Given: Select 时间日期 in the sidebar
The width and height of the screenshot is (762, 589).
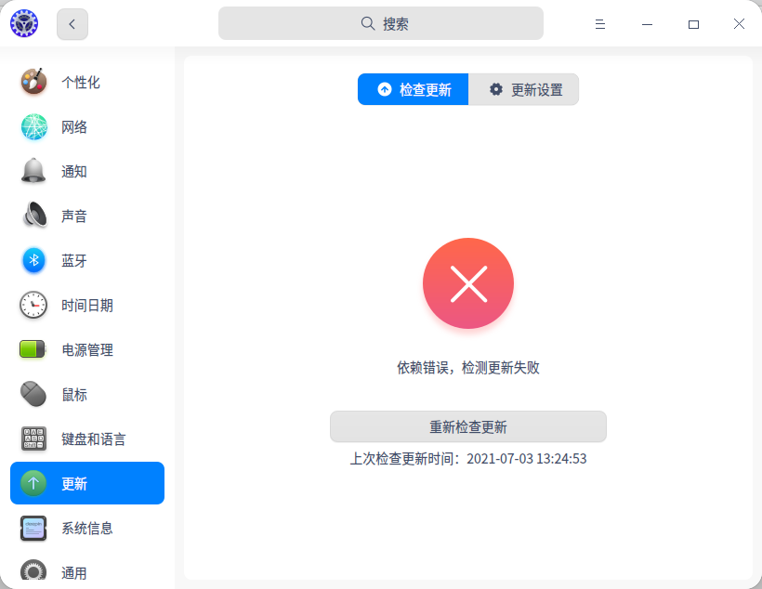Looking at the screenshot, I should pyautogui.click(x=87, y=306).
